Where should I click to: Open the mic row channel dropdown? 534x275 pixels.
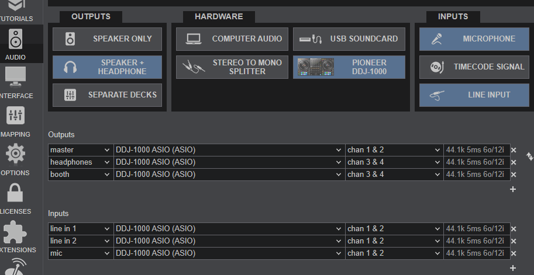click(x=394, y=253)
